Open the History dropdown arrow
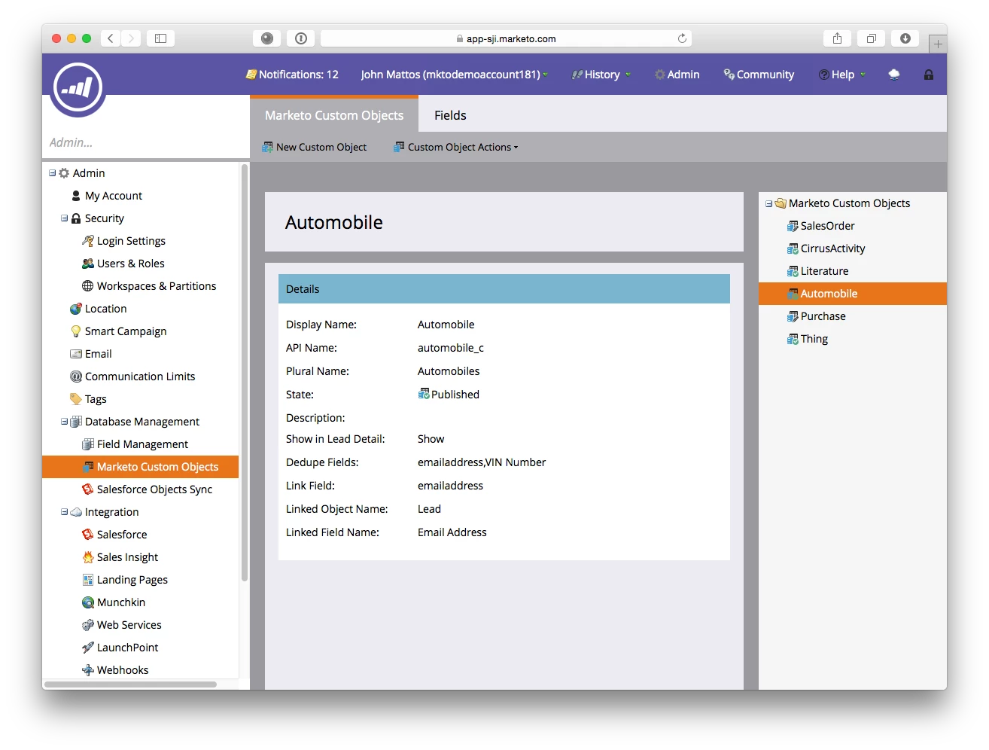The width and height of the screenshot is (989, 750). click(x=628, y=75)
